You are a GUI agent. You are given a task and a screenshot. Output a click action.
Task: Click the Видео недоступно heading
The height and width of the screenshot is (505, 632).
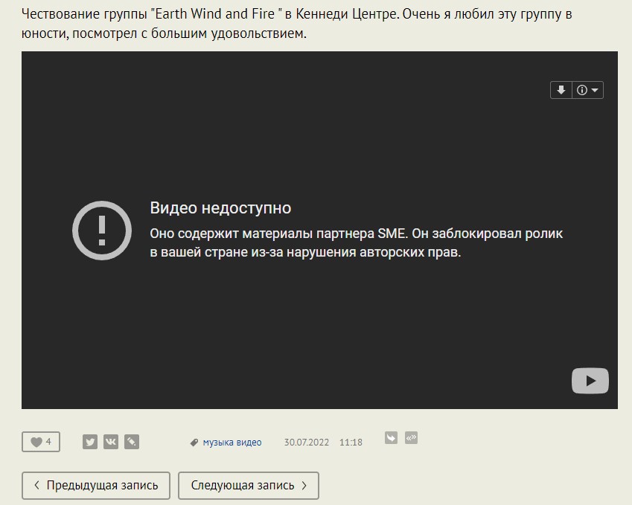pos(220,208)
